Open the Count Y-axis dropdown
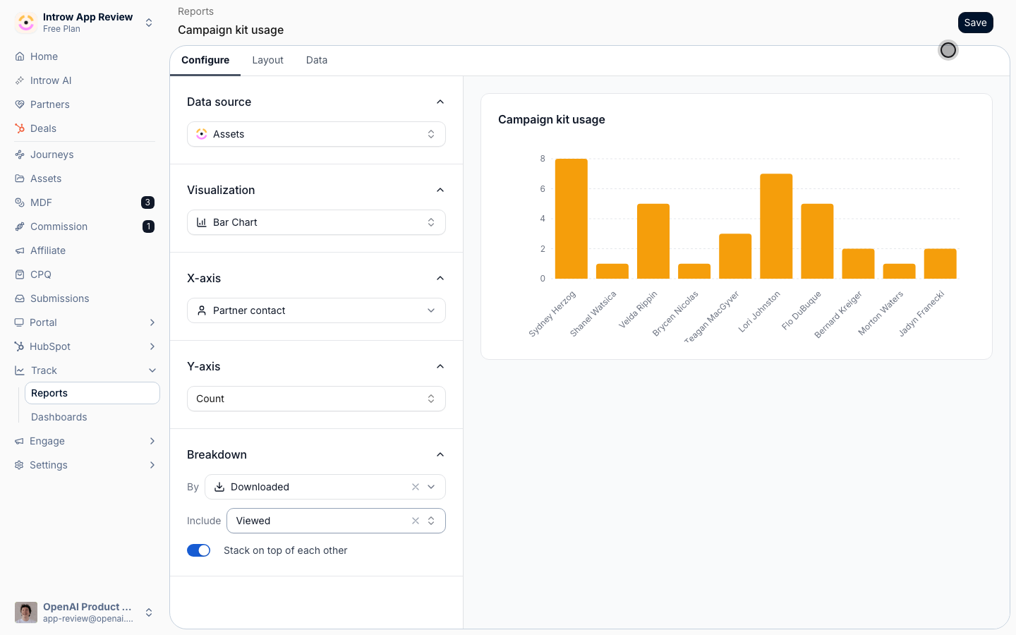Screen dimensions: 1016x635 click(316, 399)
